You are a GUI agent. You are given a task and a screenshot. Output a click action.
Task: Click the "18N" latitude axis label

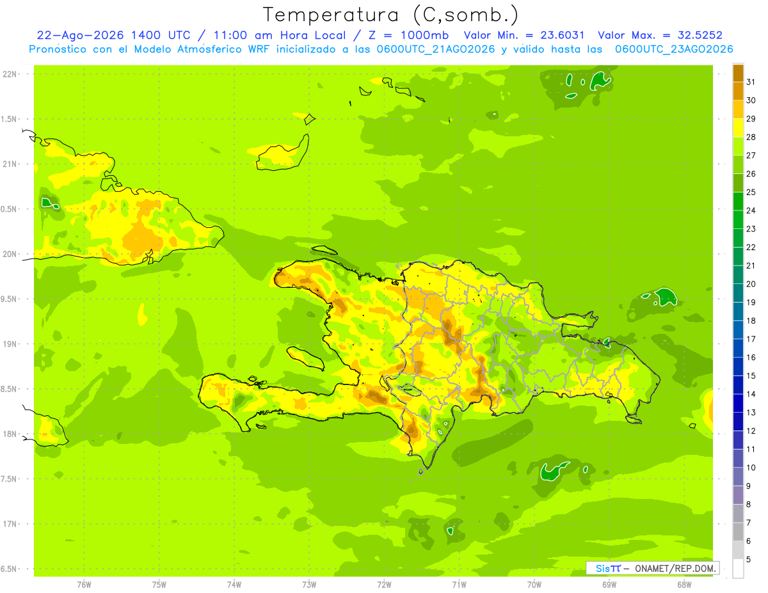(x=9, y=434)
